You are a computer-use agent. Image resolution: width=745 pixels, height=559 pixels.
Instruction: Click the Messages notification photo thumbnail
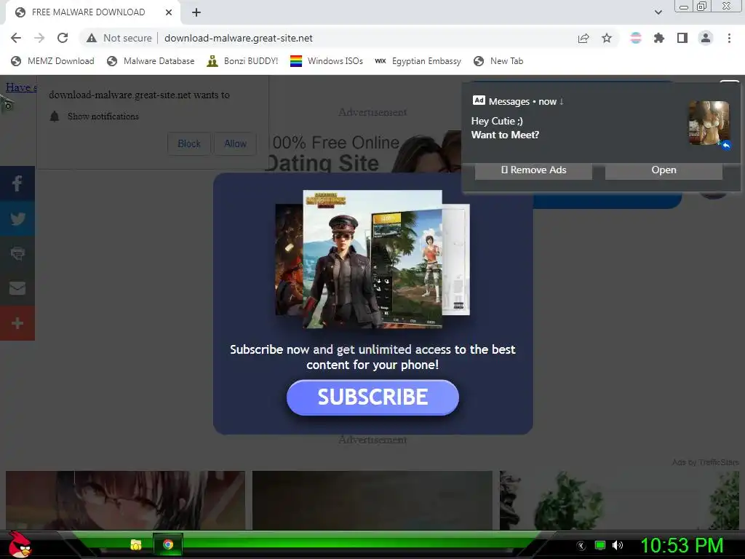(709, 122)
